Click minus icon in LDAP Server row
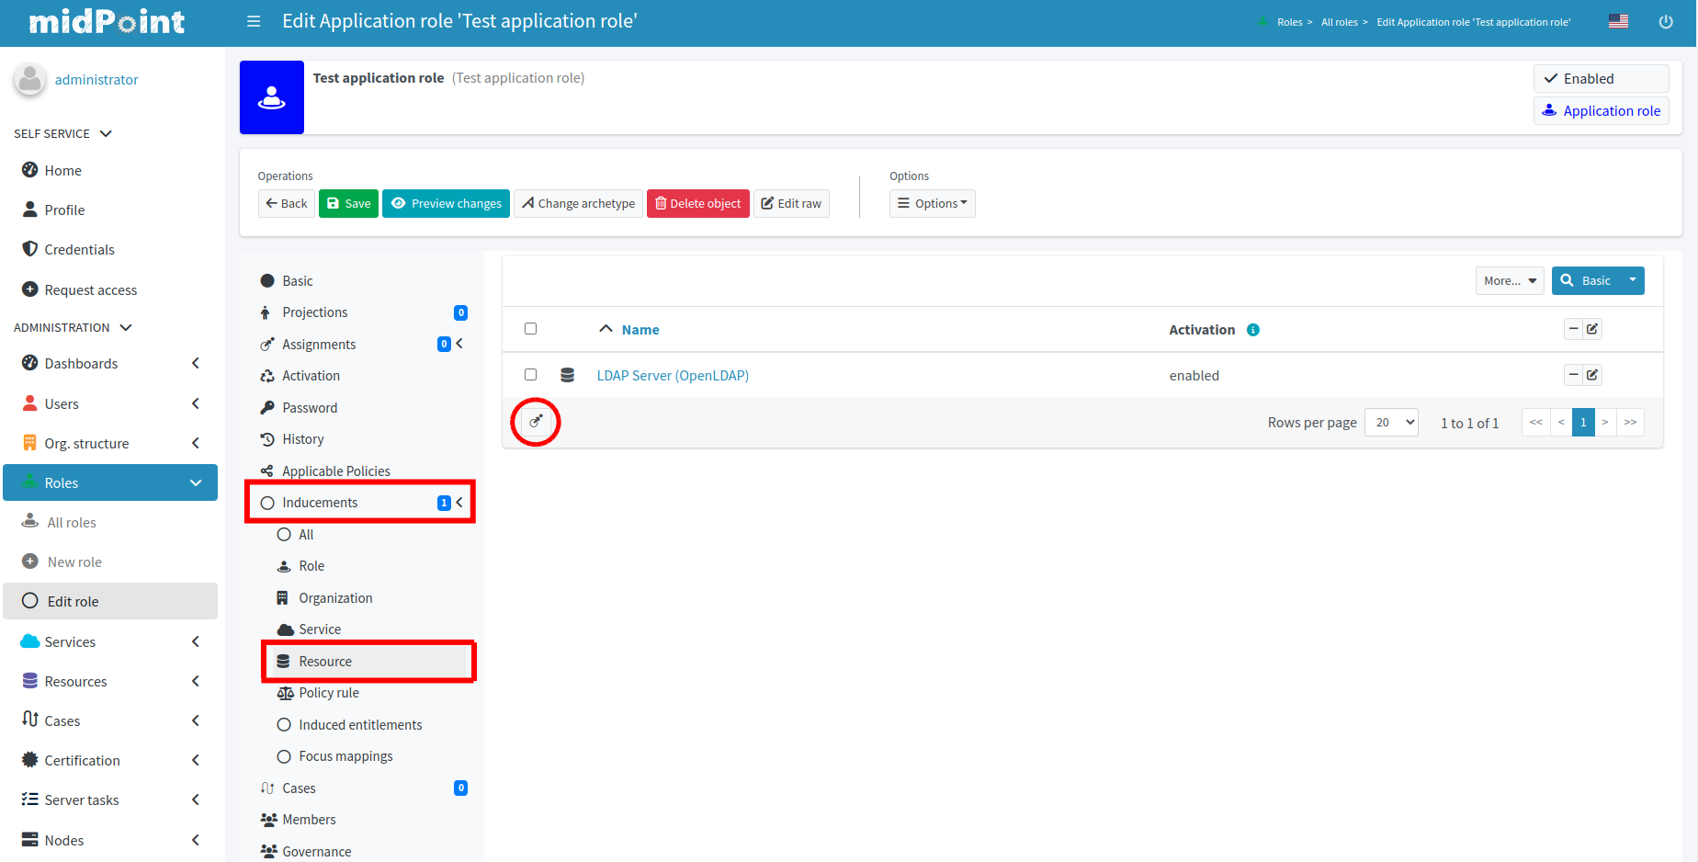The image size is (1698, 862). click(1573, 375)
